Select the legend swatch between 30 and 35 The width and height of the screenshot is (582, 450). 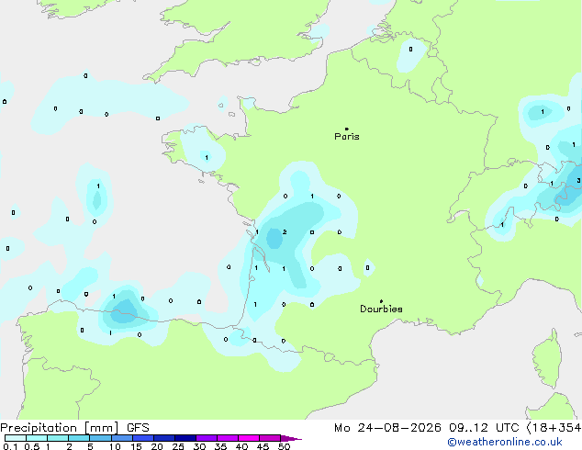tap(206, 438)
